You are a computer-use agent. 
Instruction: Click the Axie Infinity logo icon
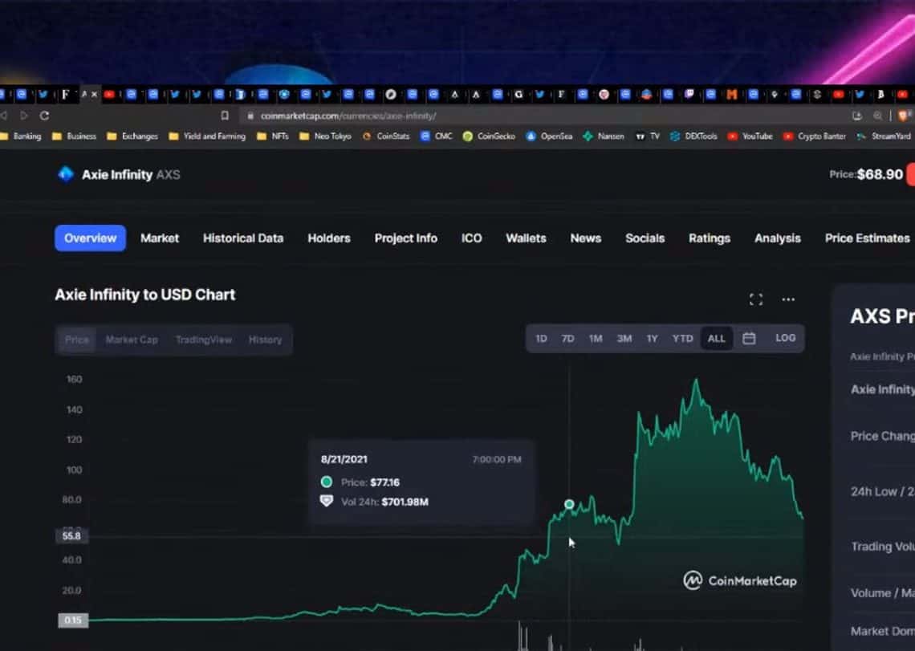[x=66, y=174]
